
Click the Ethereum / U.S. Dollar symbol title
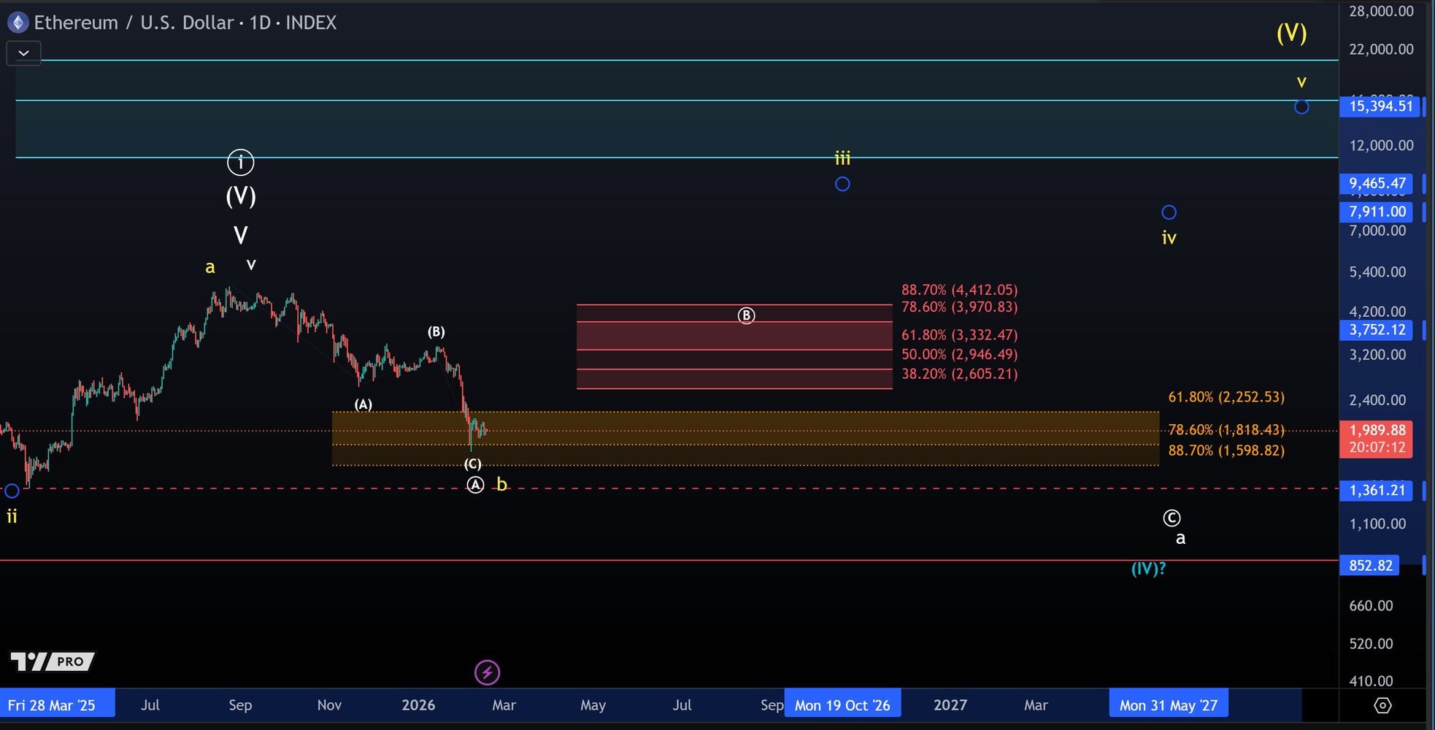tap(134, 23)
